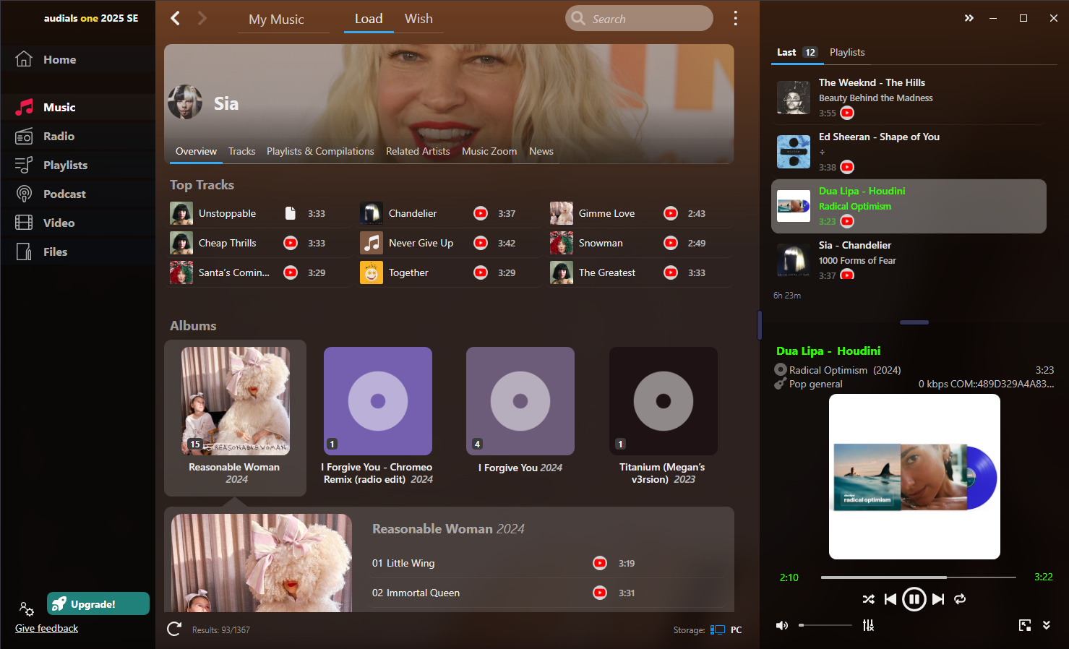
Task: Play Santa's Comin... from Top Tracks
Action: click(259, 272)
